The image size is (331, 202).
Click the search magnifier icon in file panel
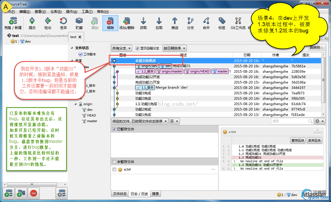point(310,121)
